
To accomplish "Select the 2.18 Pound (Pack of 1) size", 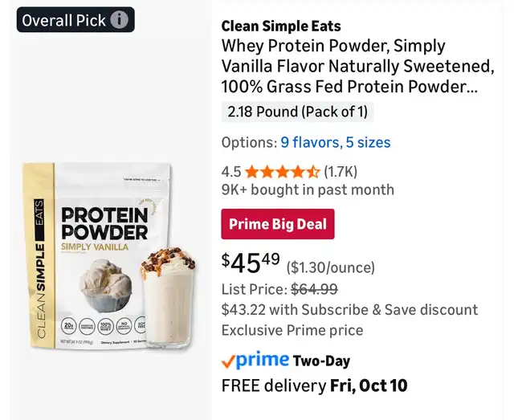I will coord(297,112).
